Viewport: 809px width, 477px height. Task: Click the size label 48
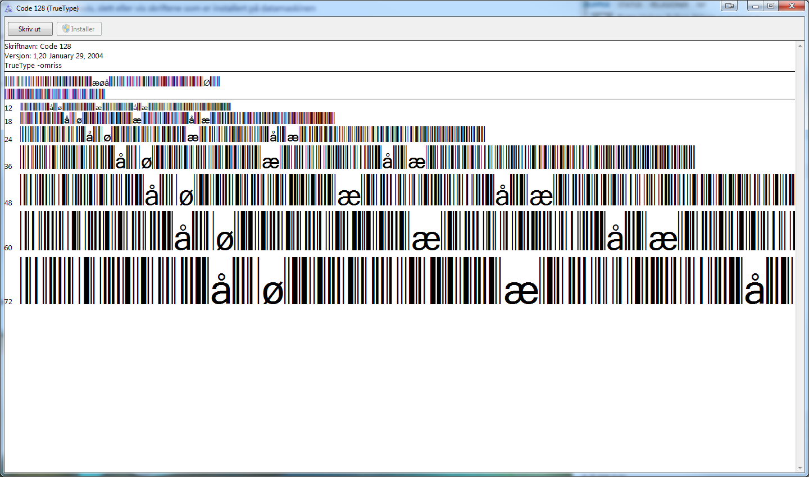coord(8,203)
